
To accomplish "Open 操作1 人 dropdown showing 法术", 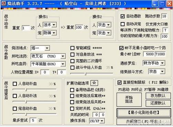I will pyautogui.click(x=50, y=25).
